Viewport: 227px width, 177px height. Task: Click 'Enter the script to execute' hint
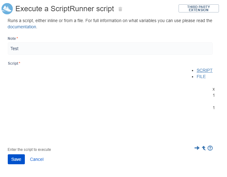[29, 149]
